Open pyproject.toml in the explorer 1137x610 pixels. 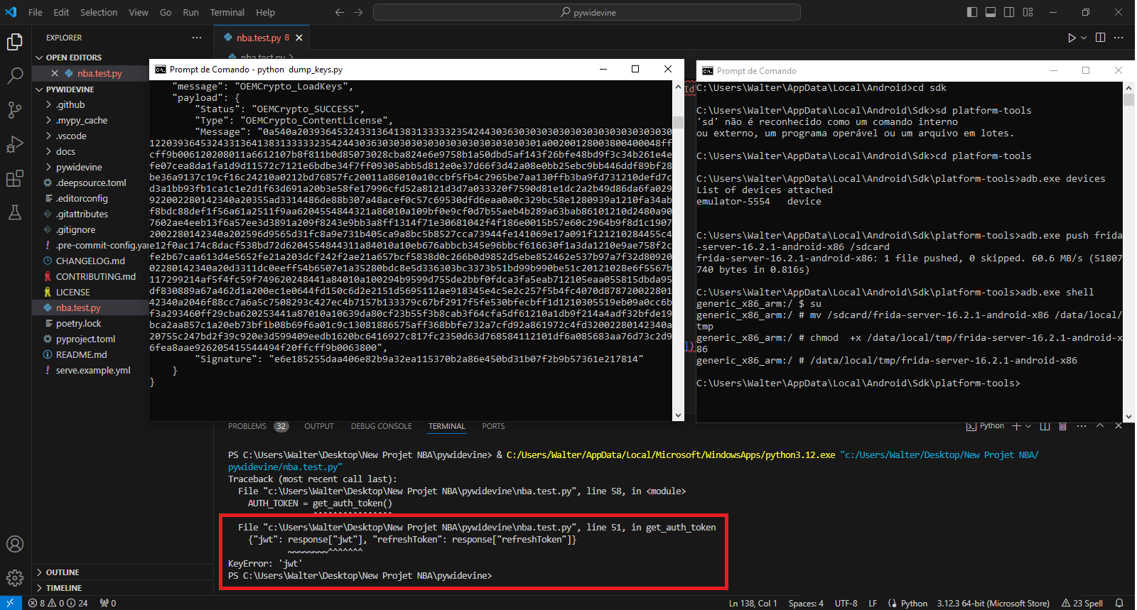pyautogui.click(x=85, y=339)
